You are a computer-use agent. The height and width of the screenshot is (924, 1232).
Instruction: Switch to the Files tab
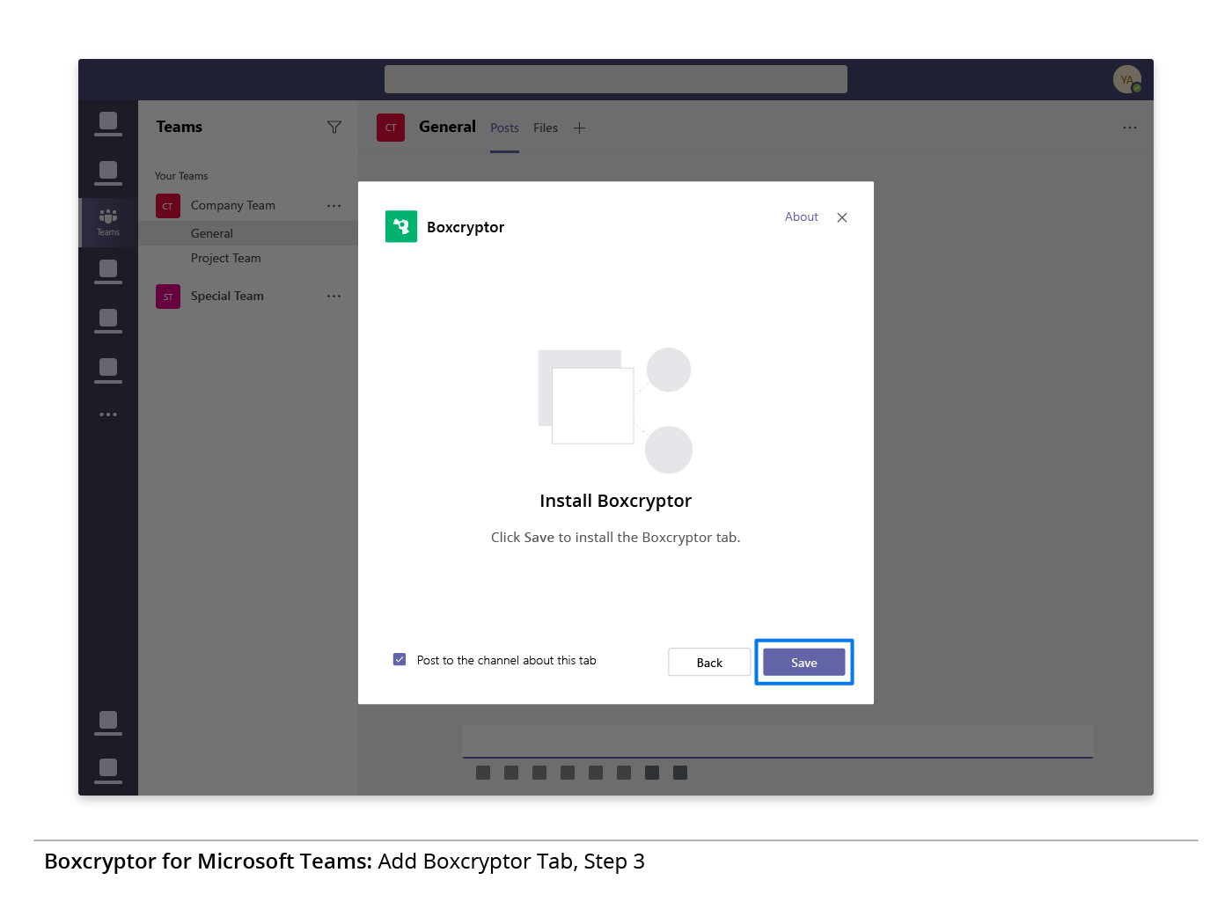click(546, 128)
